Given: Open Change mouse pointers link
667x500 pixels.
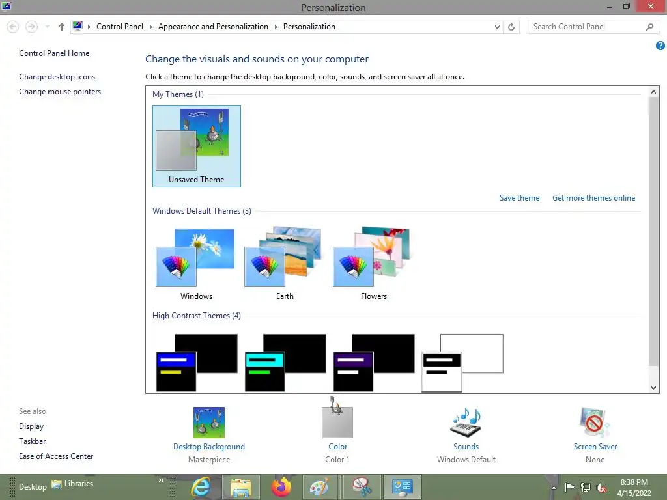Looking at the screenshot, I should (x=60, y=91).
